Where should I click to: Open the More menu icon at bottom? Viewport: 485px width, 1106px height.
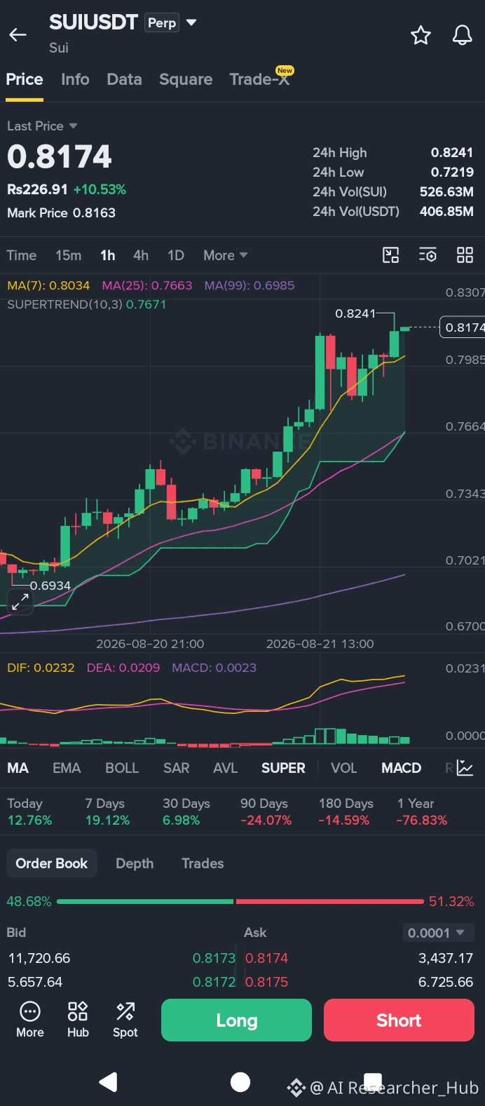30,1020
